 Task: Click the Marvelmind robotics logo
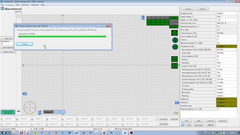tap(11, 9)
